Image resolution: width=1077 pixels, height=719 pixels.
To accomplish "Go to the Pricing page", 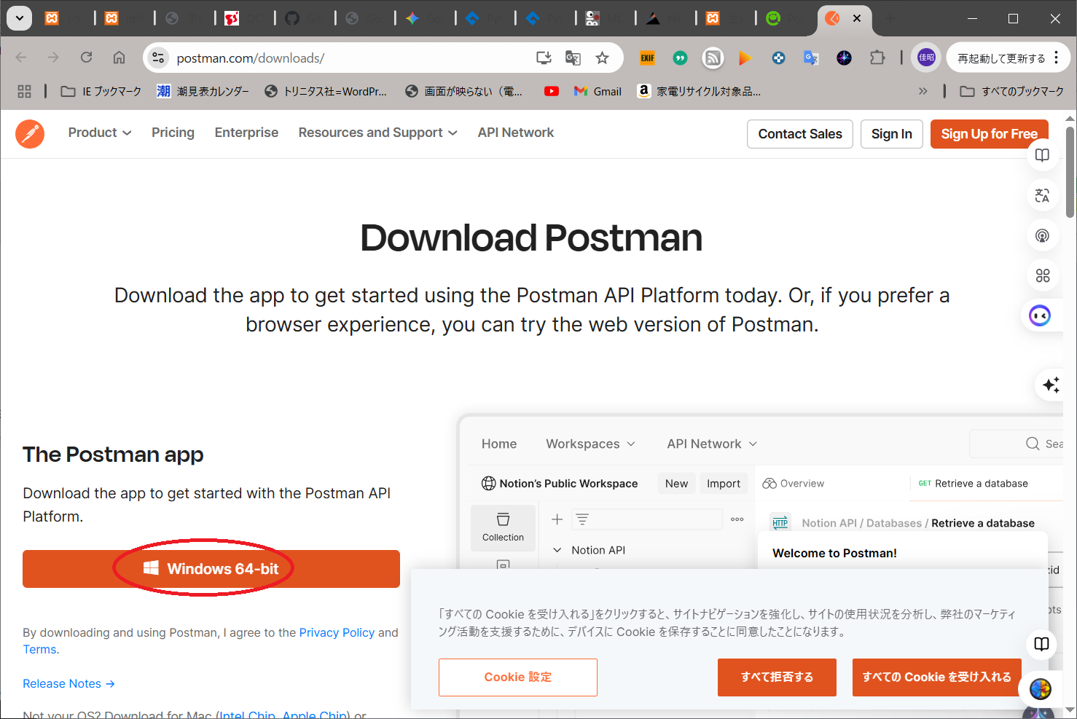I will [173, 133].
